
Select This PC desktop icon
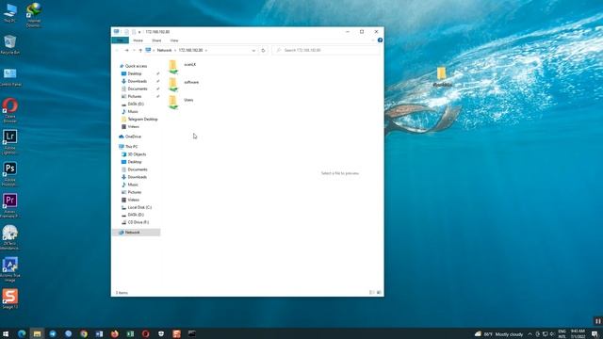pyautogui.click(x=10, y=13)
